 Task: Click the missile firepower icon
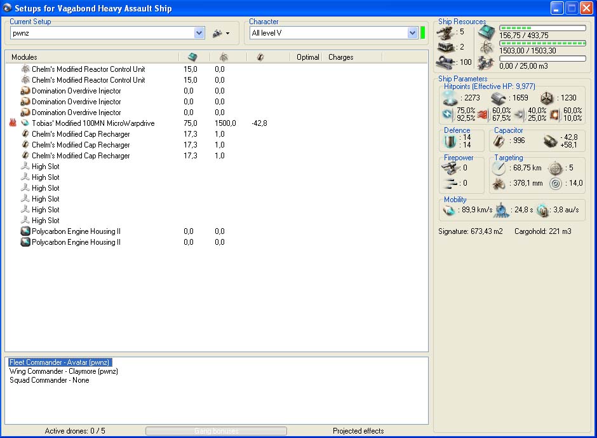coord(450,183)
